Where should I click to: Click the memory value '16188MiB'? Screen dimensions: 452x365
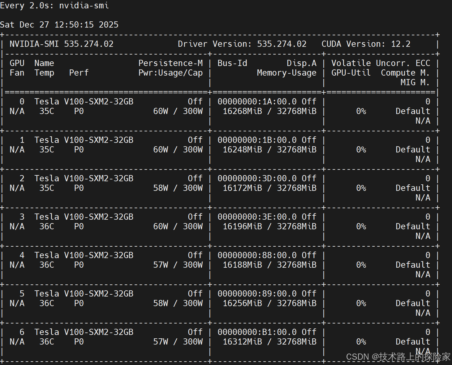click(243, 265)
